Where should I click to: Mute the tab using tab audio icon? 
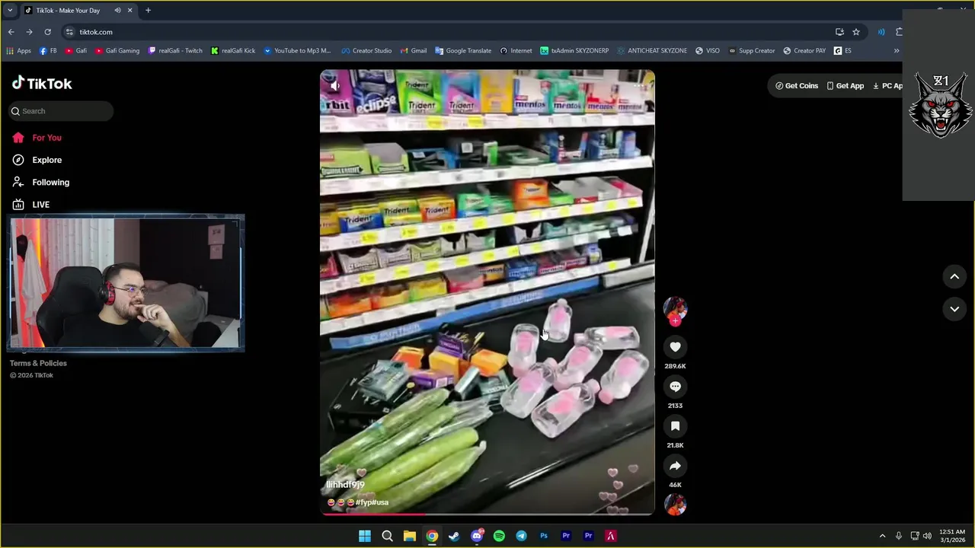(117, 11)
